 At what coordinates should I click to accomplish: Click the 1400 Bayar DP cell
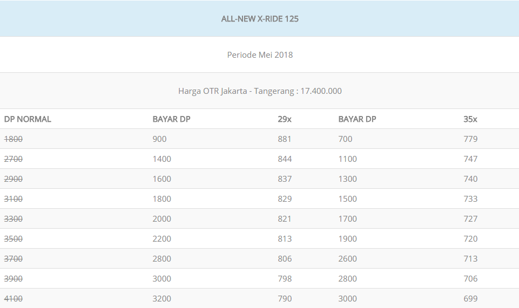click(162, 159)
